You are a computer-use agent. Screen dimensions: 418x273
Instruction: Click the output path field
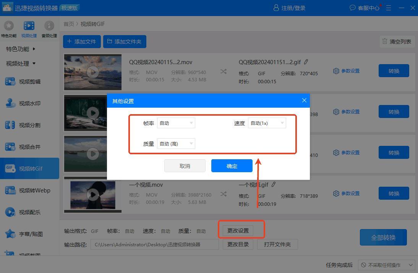[154, 244]
